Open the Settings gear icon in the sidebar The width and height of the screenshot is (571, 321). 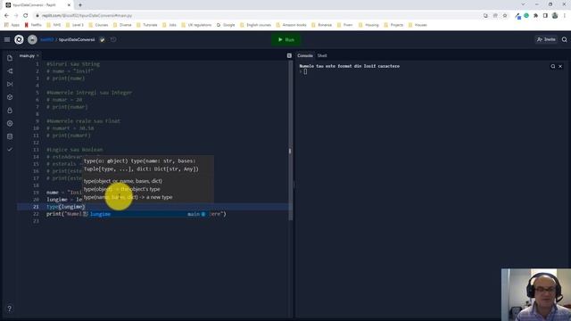(10, 123)
